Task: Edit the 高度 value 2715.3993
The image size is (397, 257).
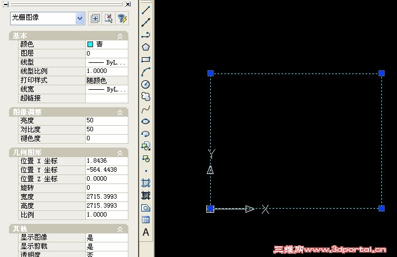Action: point(107,206)
